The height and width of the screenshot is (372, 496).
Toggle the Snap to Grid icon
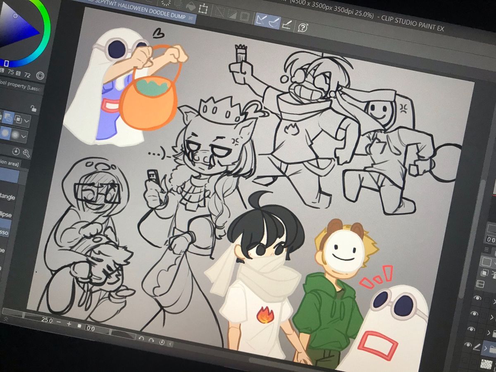point(286,24)
